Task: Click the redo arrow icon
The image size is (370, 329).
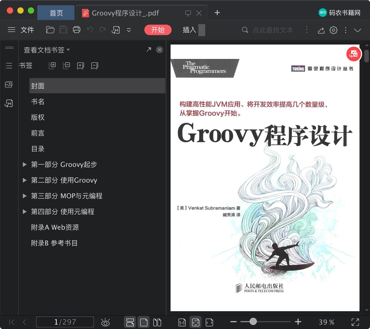Action: [x=103, y=30]
